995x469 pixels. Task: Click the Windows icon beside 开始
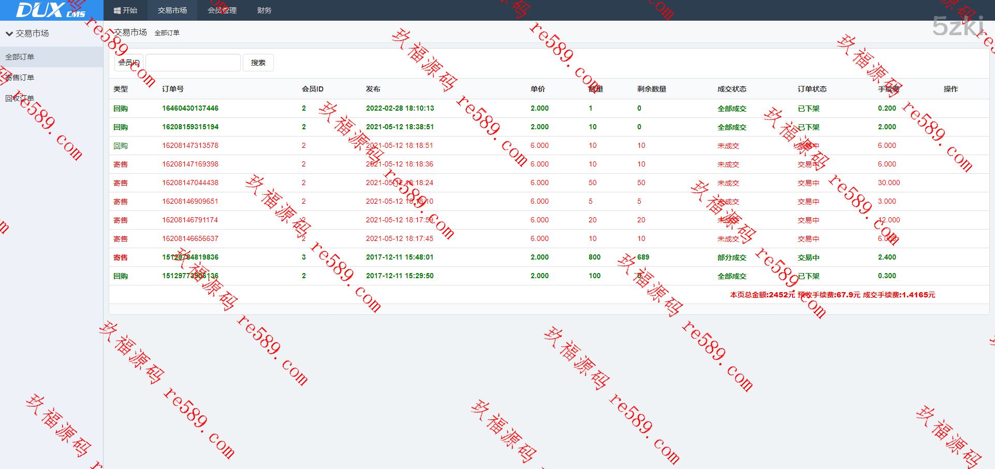[x=117, y=10]
